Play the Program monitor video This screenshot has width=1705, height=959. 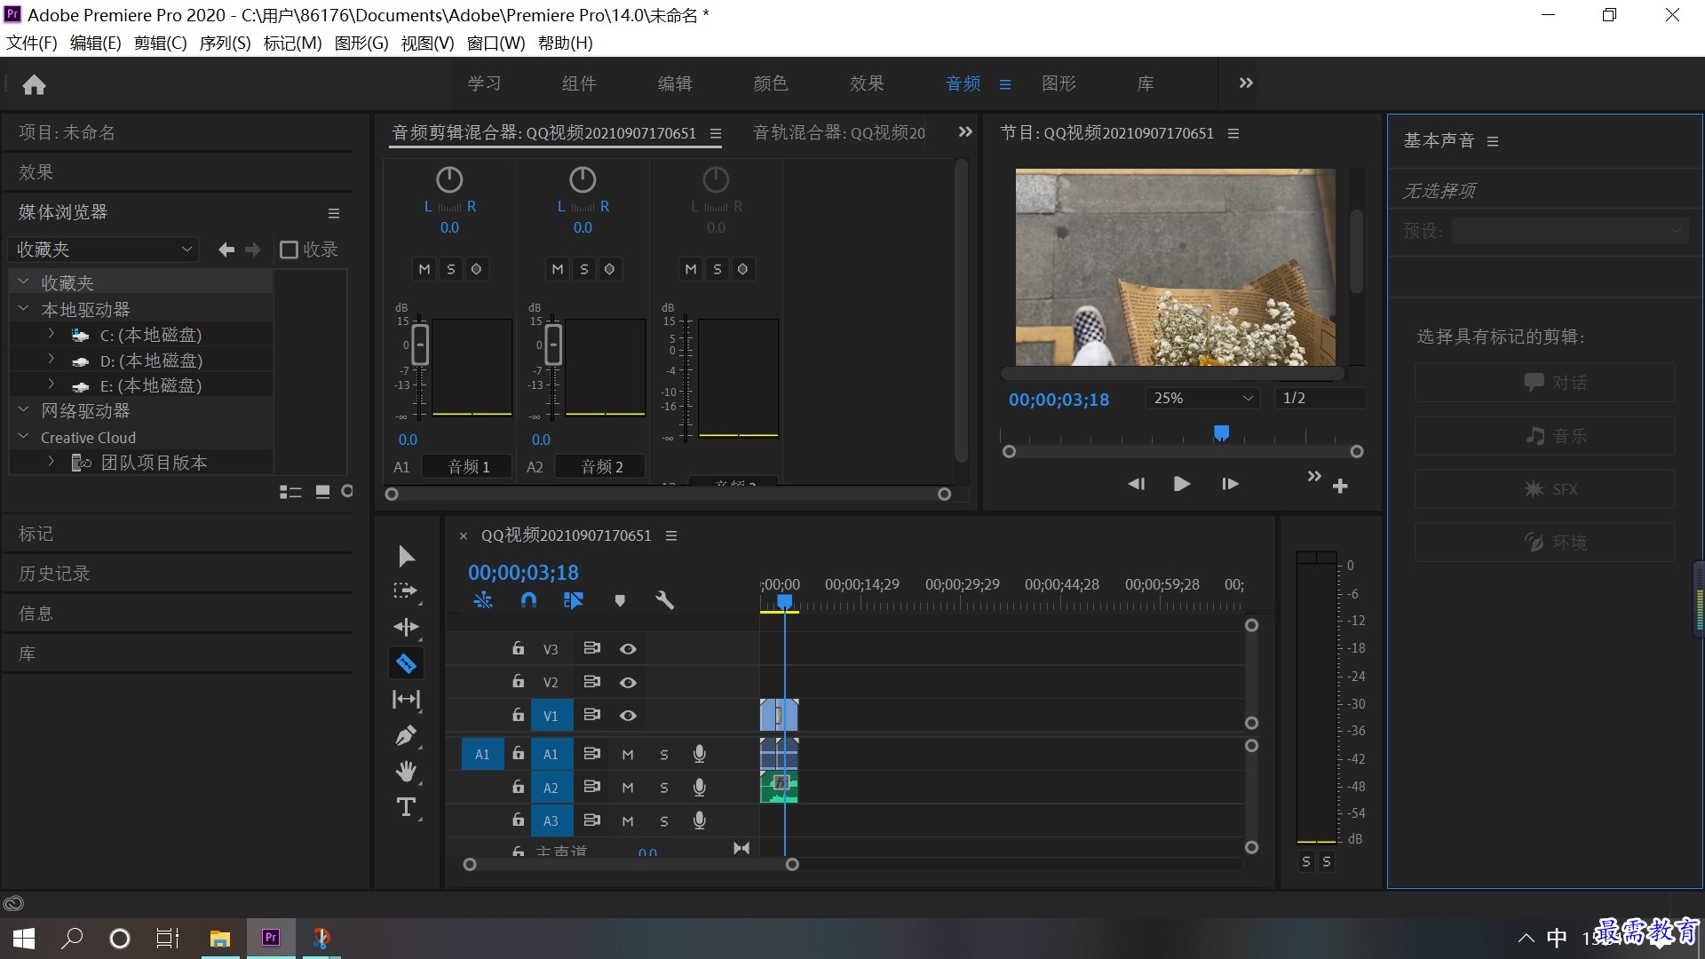[1182, 484]
